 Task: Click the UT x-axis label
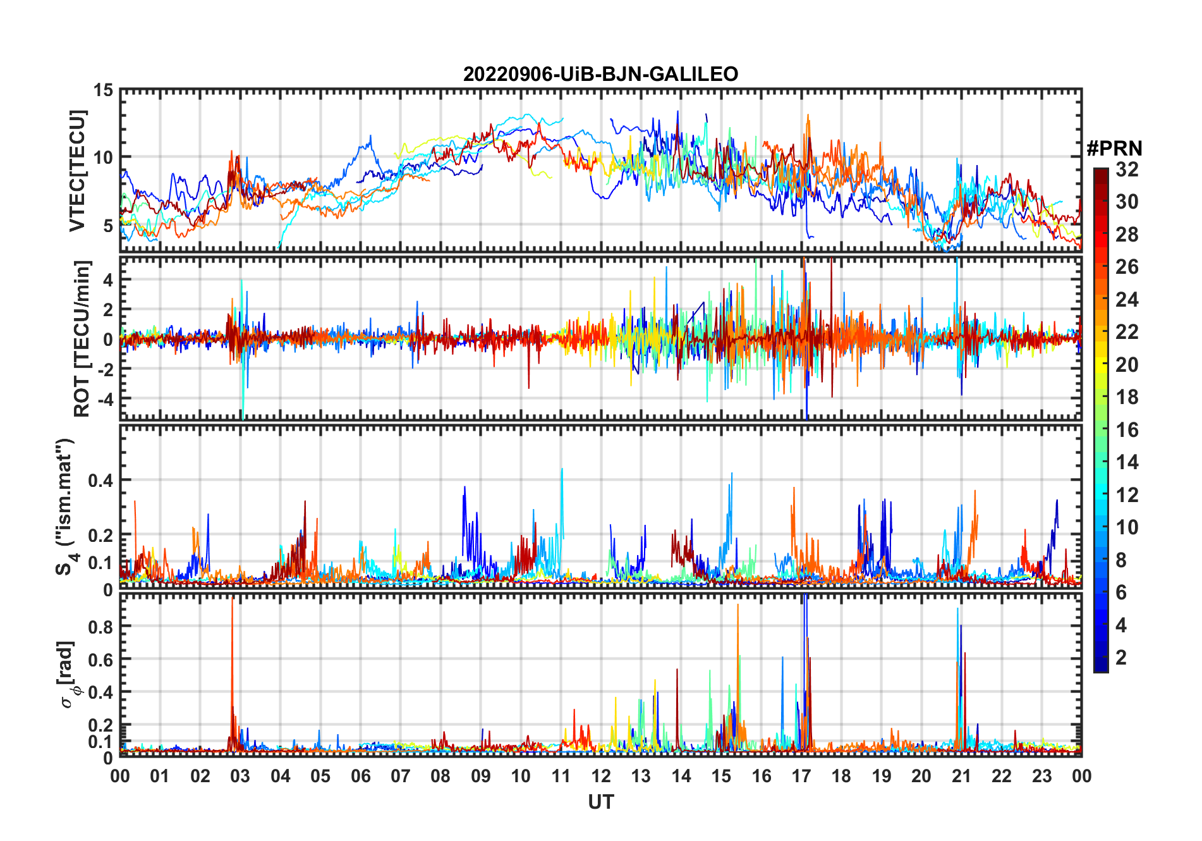(x=601, y=802)
